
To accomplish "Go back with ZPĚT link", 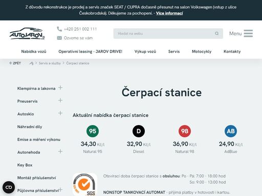I will click(15, 63).
